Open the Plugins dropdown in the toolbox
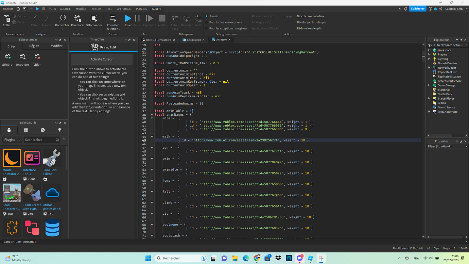Screen dimensions: 469x264 pyautogui.click(x=12, y=139)
